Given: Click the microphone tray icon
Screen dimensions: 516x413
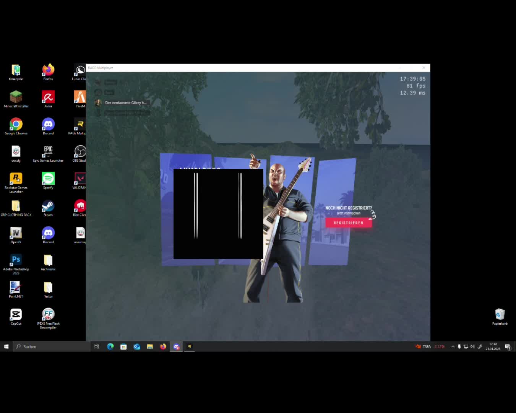Looking at the screenshot, I should click(x=459, y=346).
